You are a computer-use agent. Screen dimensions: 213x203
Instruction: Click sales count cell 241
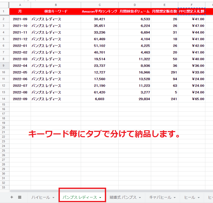164,99
